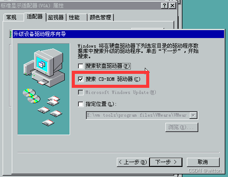Screen dimensions: 228x177
Task: Open the 监视器 tab
Action: 56,17
